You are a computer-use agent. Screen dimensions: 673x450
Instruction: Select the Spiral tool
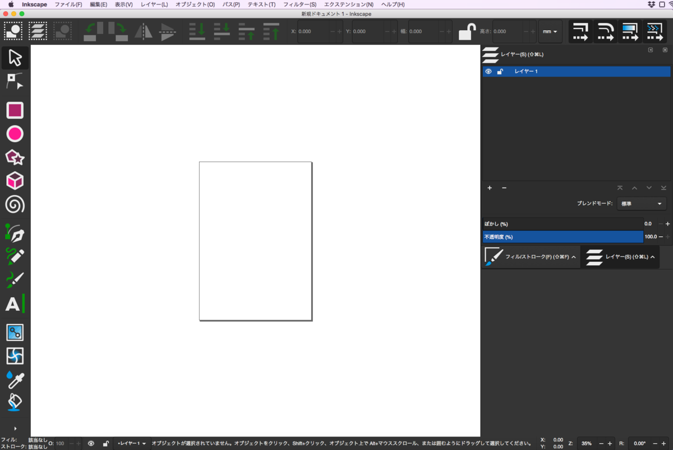pyautogui.click(x=15, y=205)
